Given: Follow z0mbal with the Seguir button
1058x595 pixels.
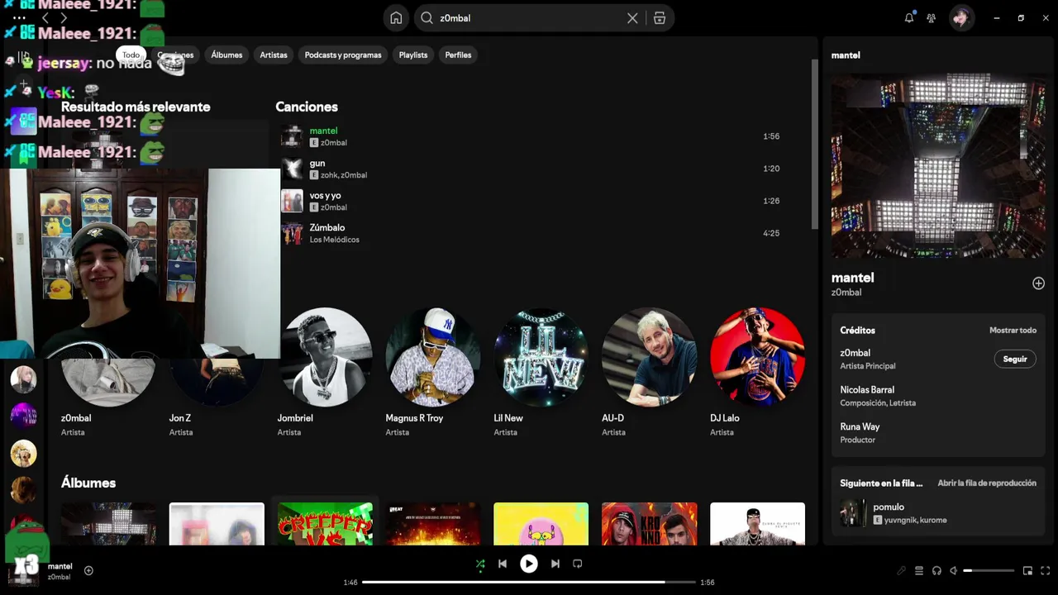Looking at the screenshot, I should (x=1015, y=359).
